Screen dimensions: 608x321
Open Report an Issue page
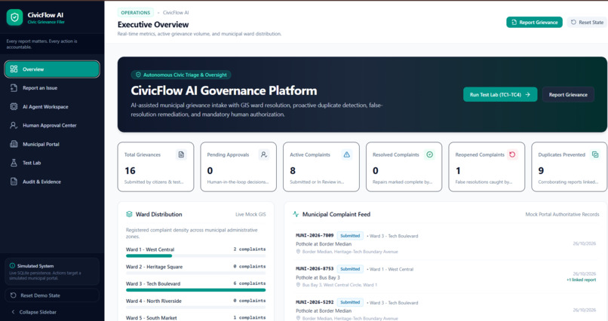click(x=52, y=88)
